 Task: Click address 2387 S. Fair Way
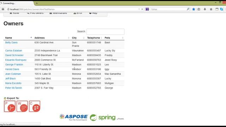tap(44, 88)
